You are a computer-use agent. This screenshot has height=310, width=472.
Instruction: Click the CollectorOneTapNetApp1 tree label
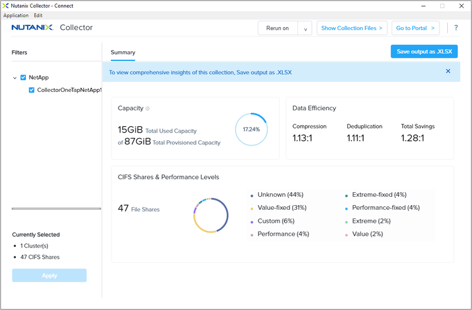(x=69, y=90)
